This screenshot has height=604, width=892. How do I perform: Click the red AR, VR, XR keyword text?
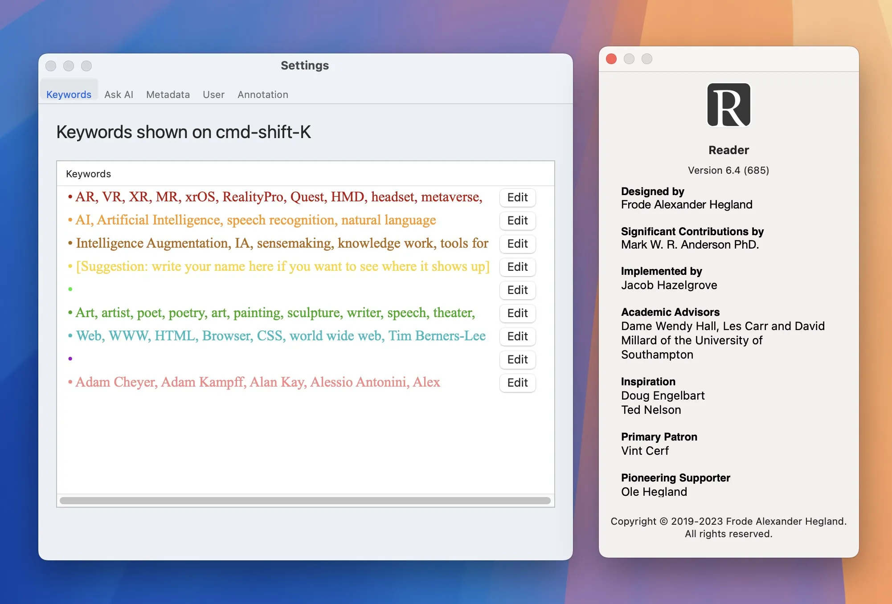coord(279,197)
